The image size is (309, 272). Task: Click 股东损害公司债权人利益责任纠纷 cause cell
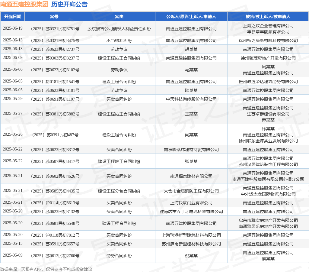(x=119, y=29)
